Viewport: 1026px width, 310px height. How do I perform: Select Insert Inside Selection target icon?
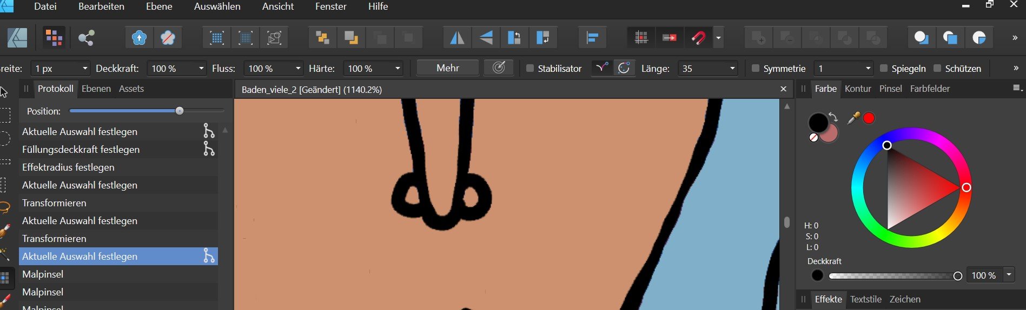[979, 38]
